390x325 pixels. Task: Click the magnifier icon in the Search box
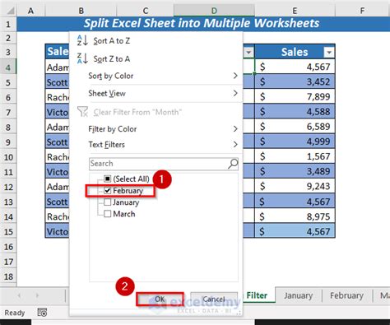click(233, 164)
